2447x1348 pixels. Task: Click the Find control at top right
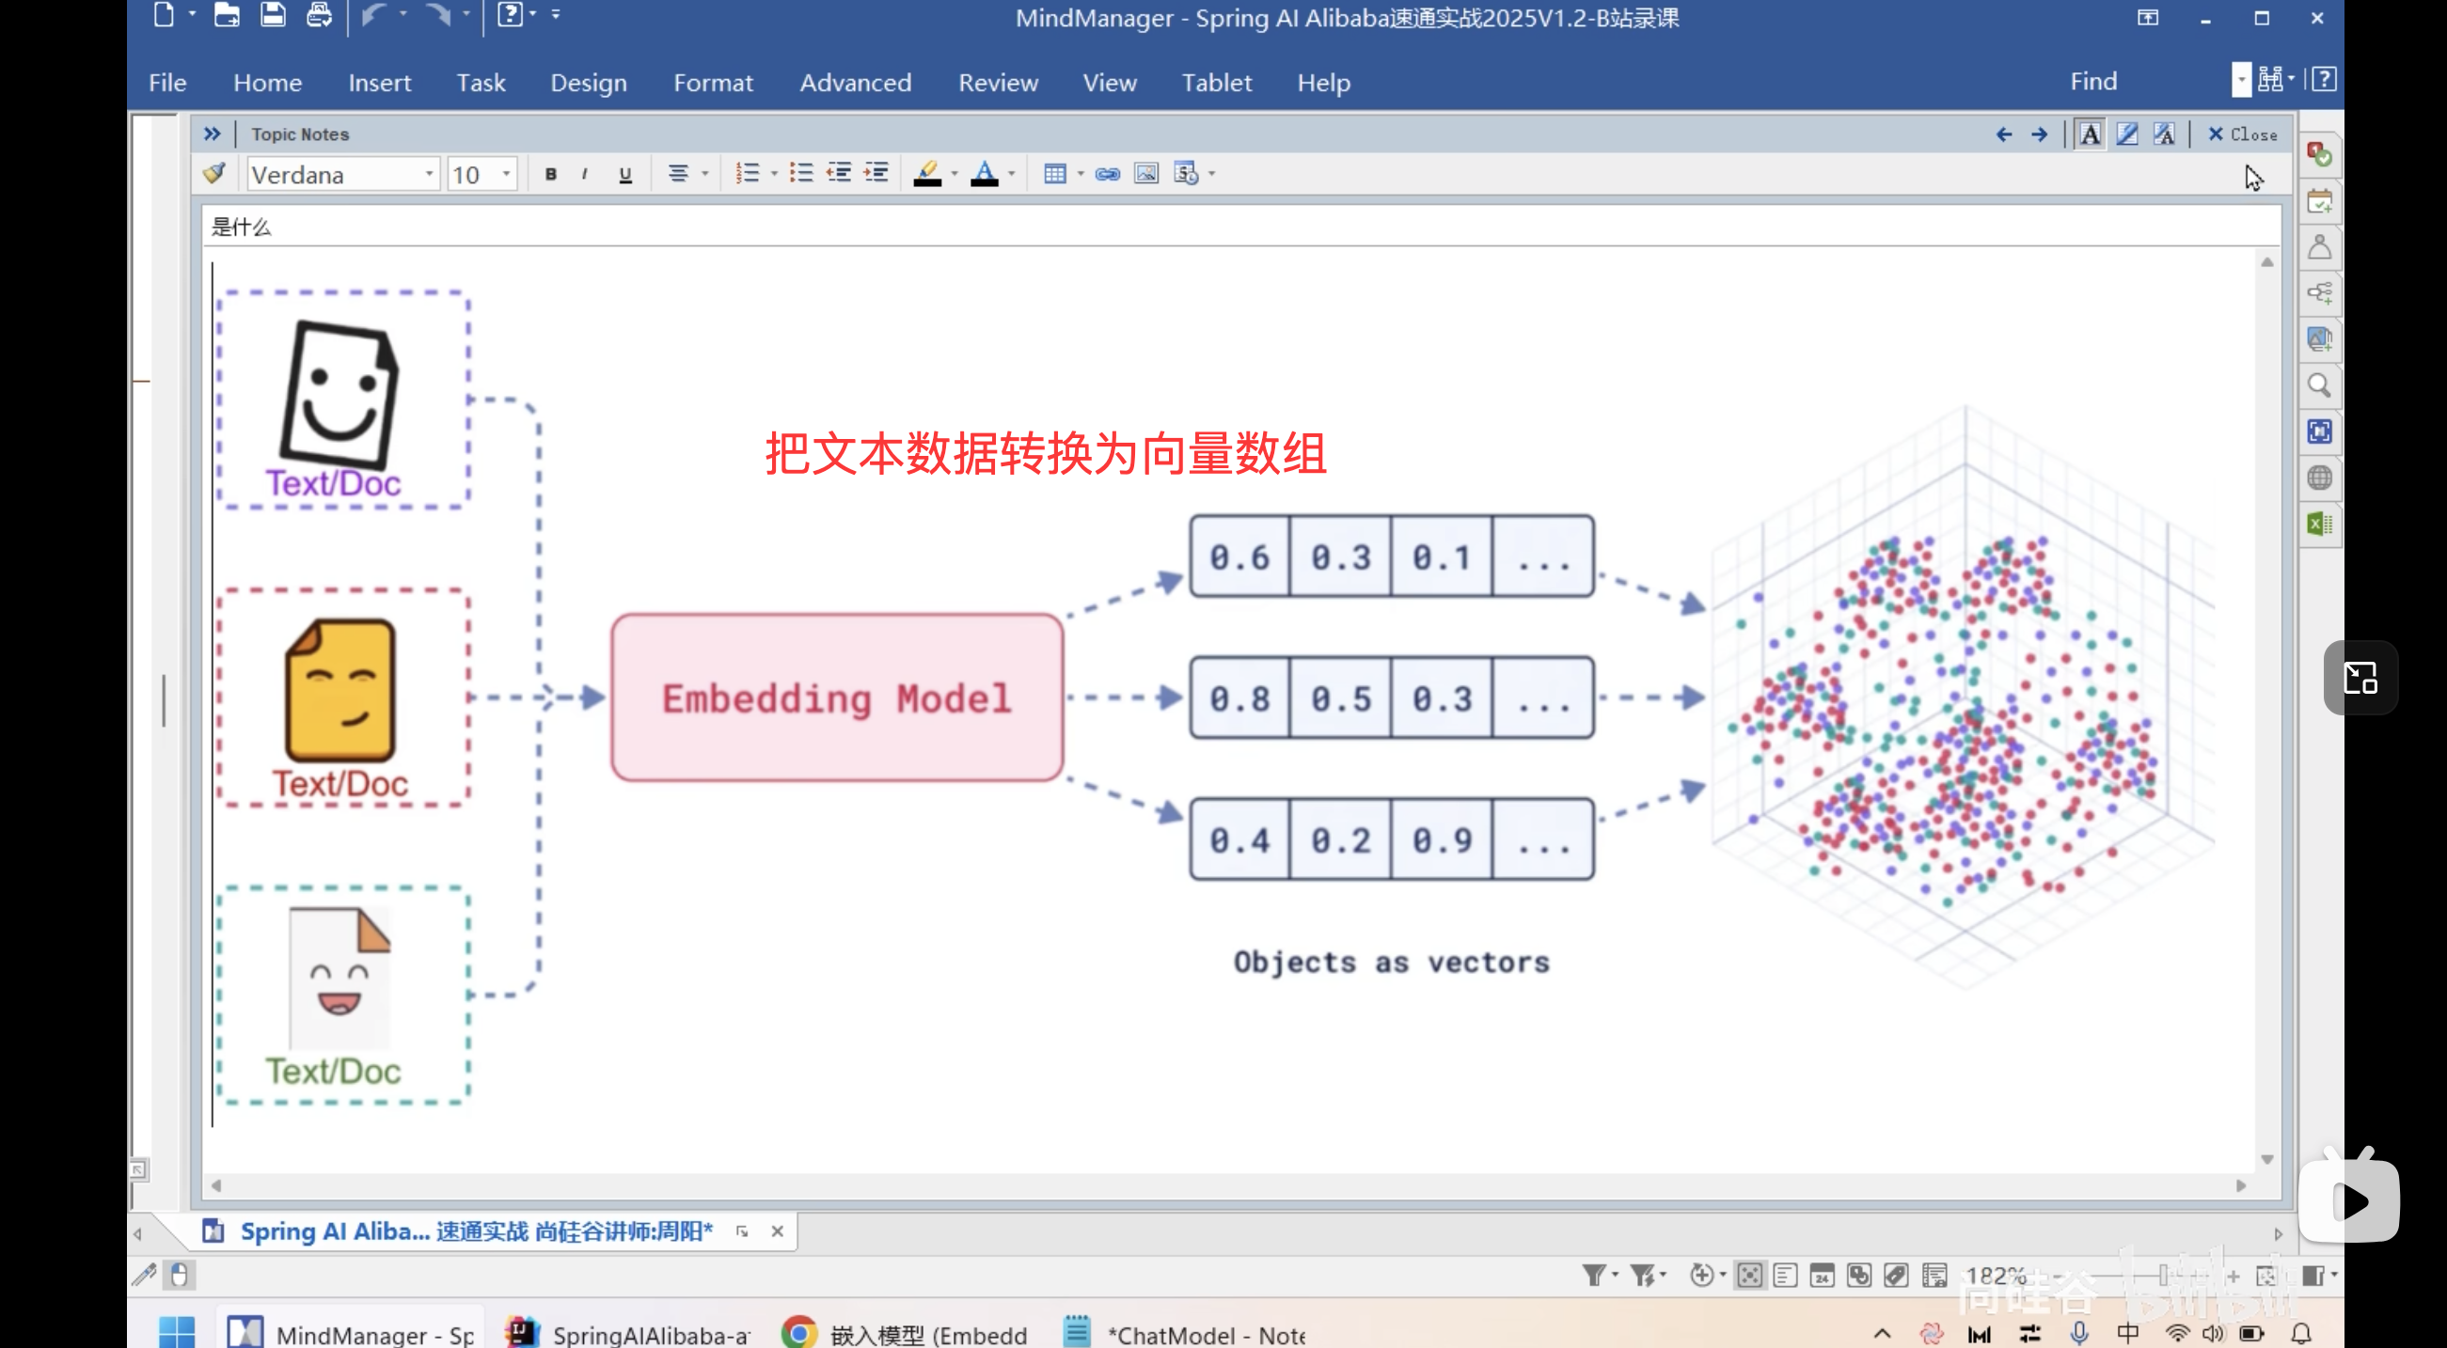(x=2093, y=80)
